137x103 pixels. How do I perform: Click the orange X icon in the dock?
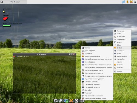click(72, 101)
